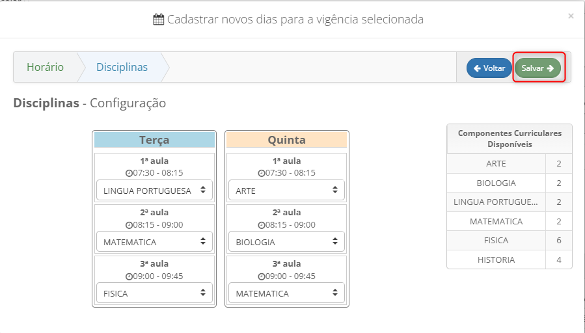This screenshot has height=333, width=585.
Task: Click the clock icon of Quinta 2ª aula
Action: [x=261, y=225]
